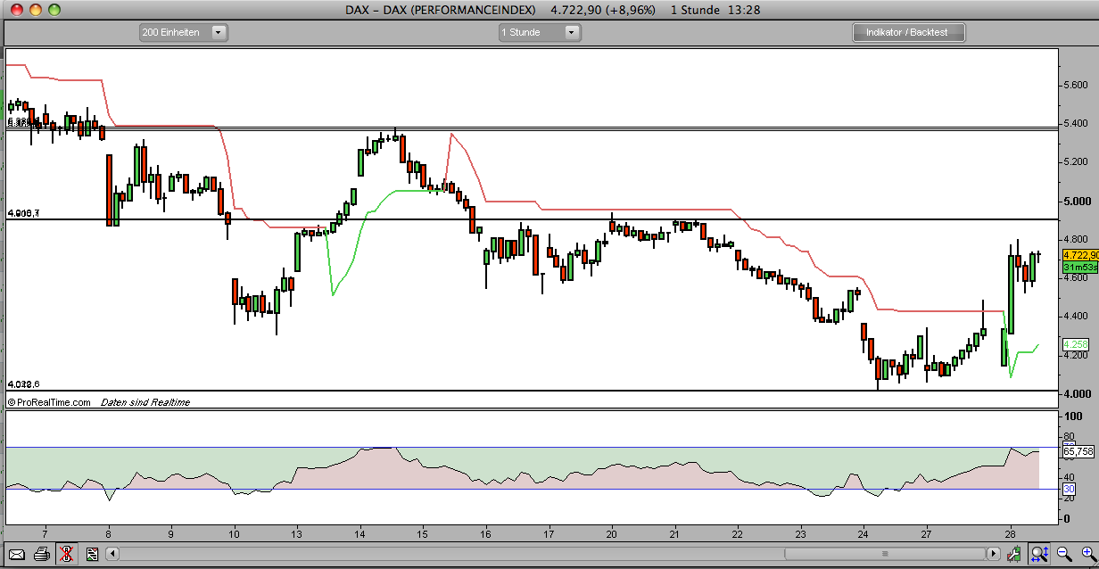Open chart settings wrench icon
1099x569 pixels.
pos(1016,554)
